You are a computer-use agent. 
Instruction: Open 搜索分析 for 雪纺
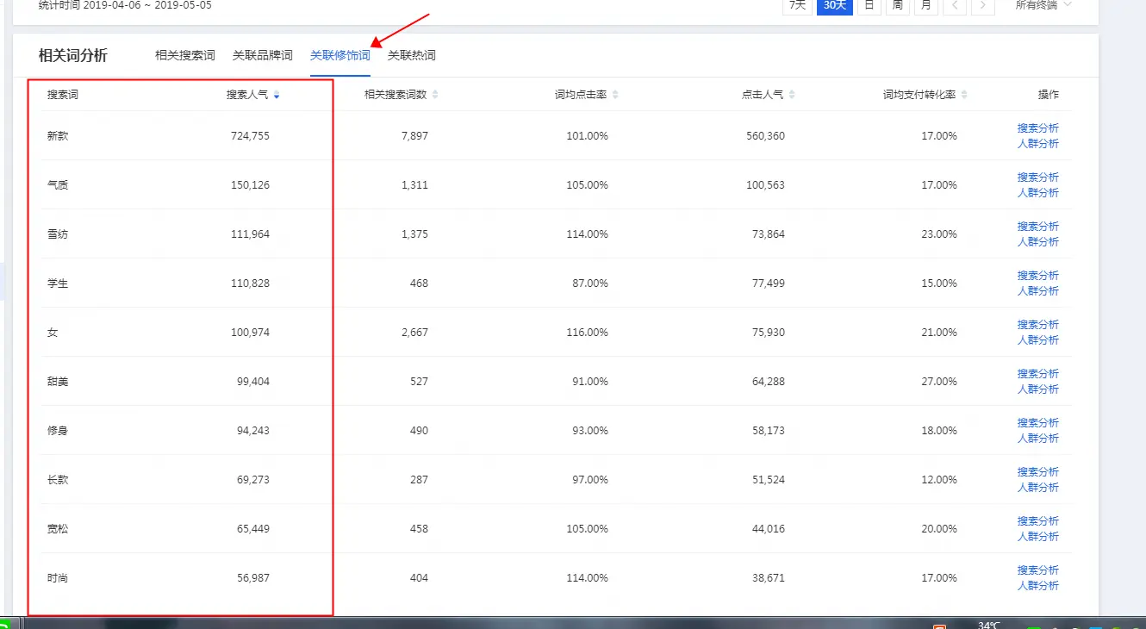[x=1038, y=227]
